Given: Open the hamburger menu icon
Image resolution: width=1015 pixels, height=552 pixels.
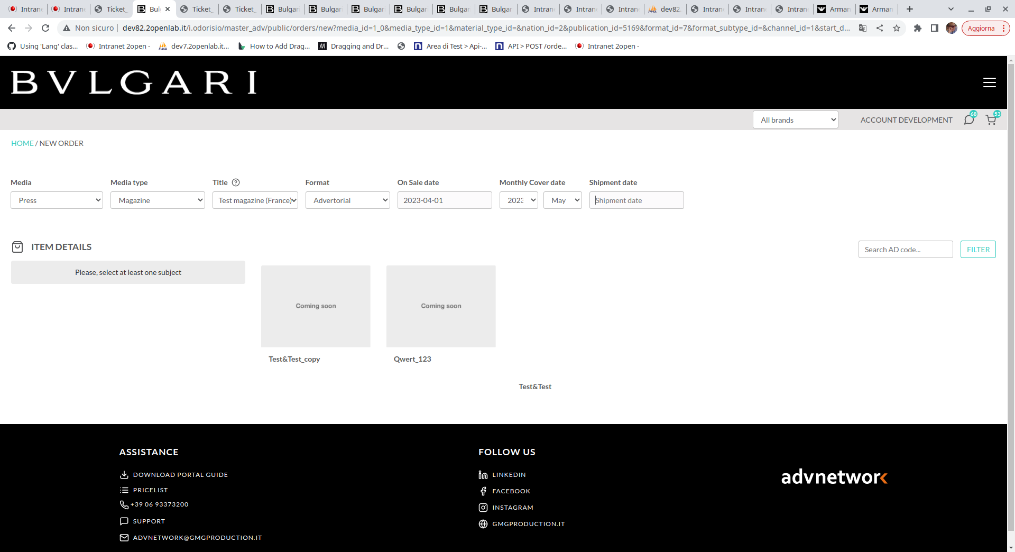Looking at the screenshot, I should pos(989,82).
